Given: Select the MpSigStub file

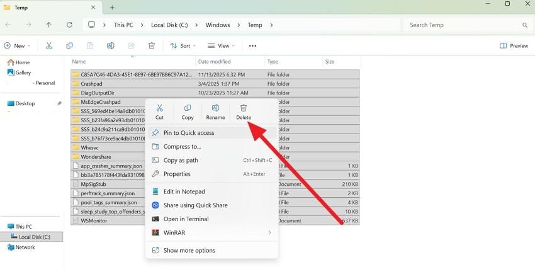Looking at the screenshot, I should (x=108, y=184).
